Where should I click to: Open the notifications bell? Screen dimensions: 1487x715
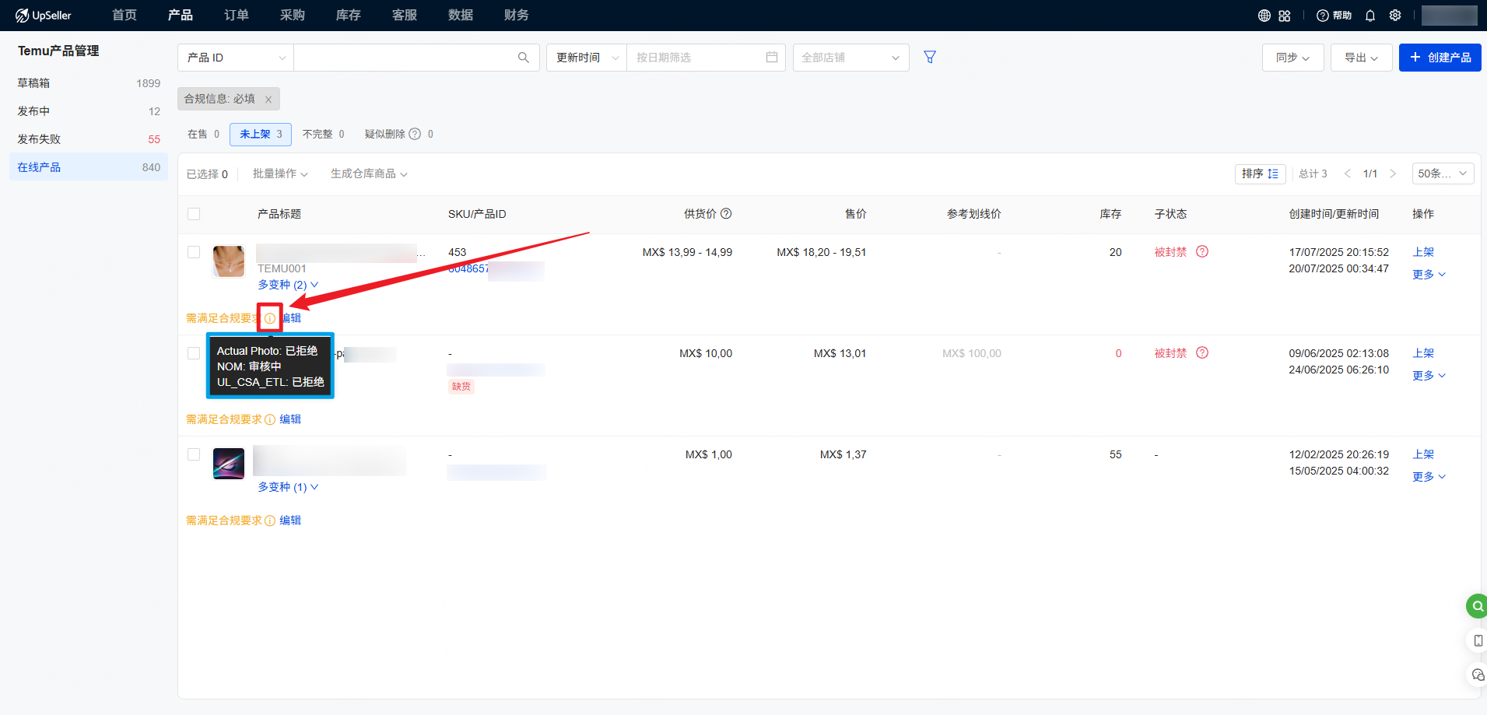pyautogui.click(x=1370, y=16)
